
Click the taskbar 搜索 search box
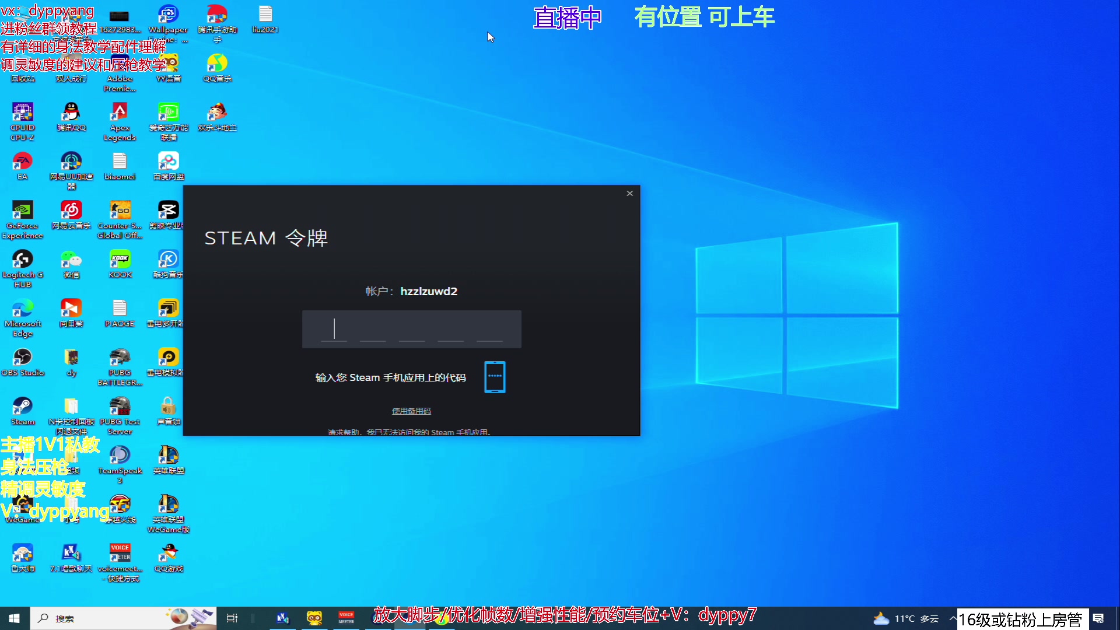click(x=123, y=618)
